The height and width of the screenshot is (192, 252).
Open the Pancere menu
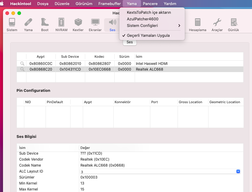tap(150, 4)
